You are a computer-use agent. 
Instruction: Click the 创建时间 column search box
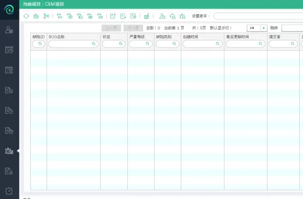(x=203, y=44)
